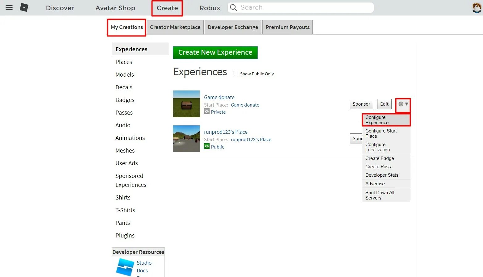Select Models in the sidebar

tap(125, 75)
